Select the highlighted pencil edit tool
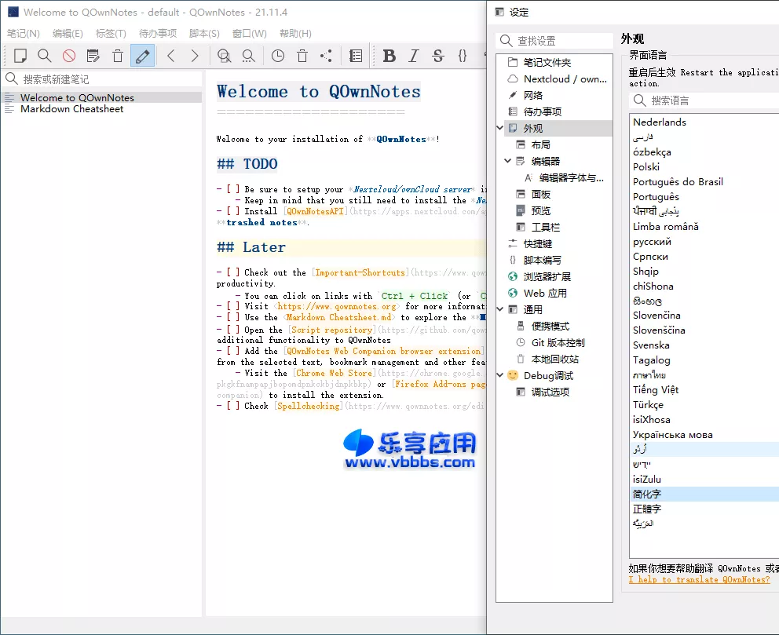Screen dimensions: 779x635 [141, 56]
